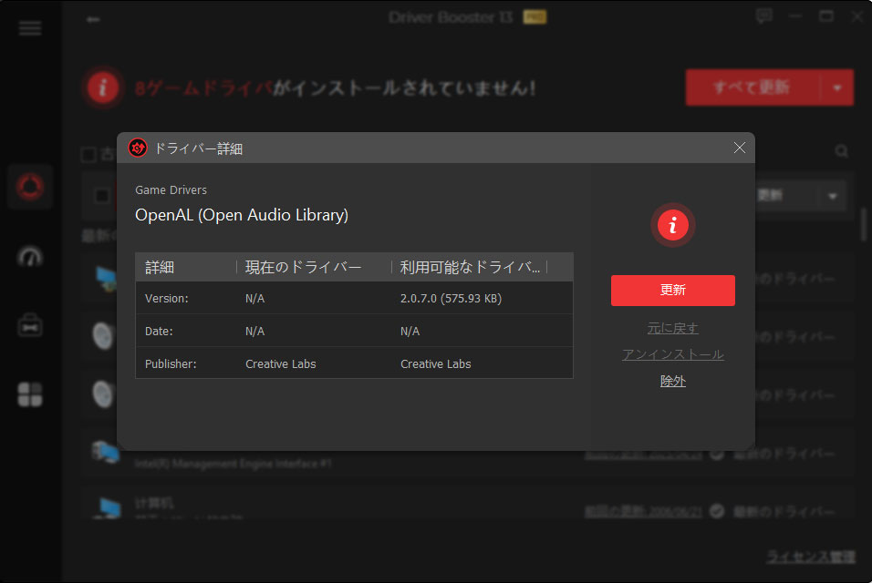Click the current driver Version N/A value
The width and height of the screenshot is (872, 583).
point(254,298)
